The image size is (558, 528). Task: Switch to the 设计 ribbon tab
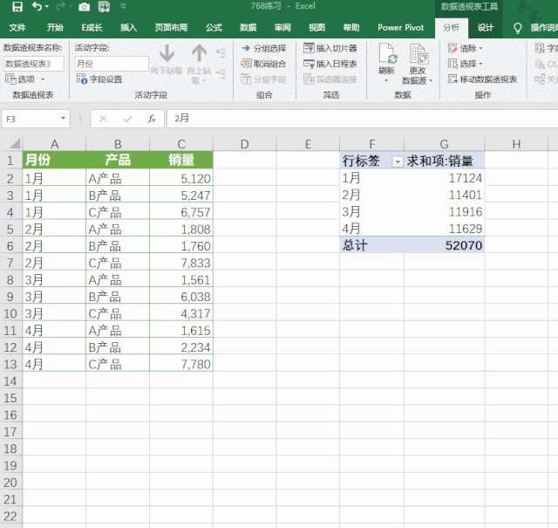coord(486,27)
